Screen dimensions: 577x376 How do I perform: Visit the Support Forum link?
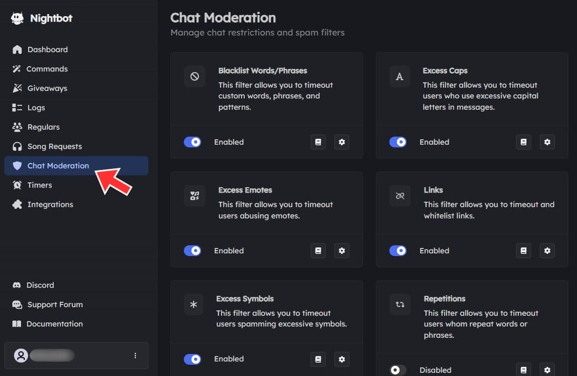[55, 304]
